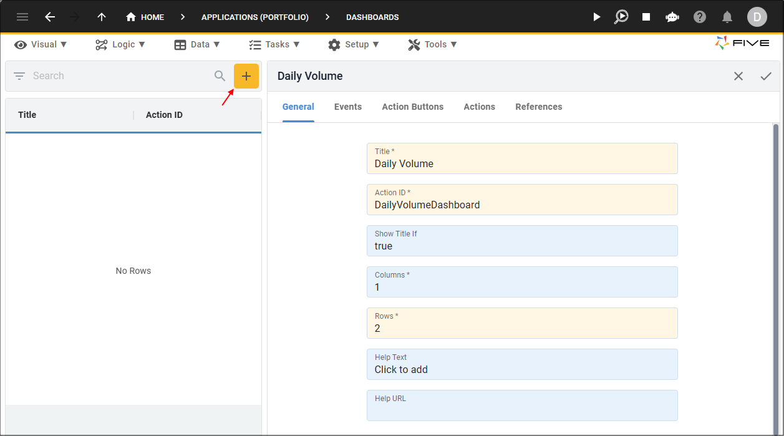Open notifications bell icon

coord(727,17)
